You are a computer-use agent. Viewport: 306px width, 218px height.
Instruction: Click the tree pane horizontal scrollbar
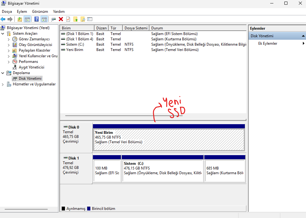pos(26,209)
